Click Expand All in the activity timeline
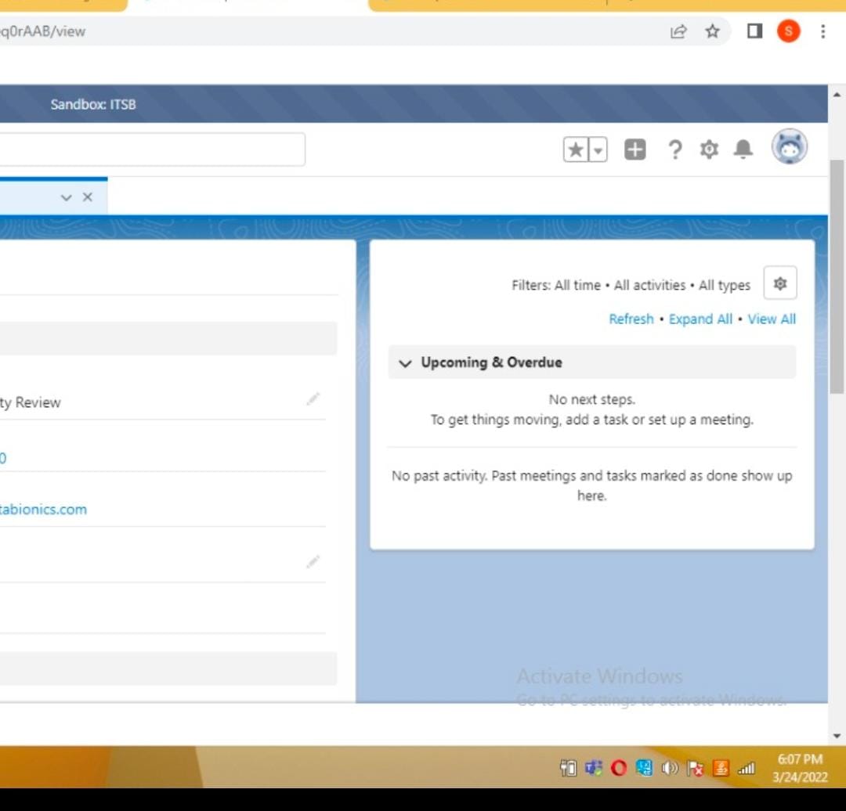This screenshot has height=811, width=846. click(x=700, y=319)
